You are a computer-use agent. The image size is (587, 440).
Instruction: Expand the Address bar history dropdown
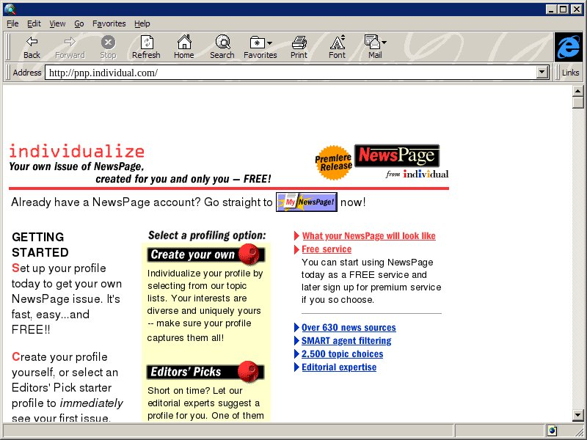(542, 73)
